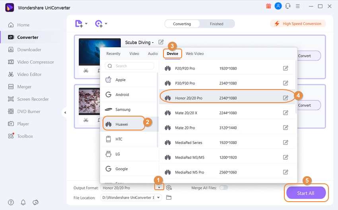The image size is (338, 210).
Task: Switch to the Web Video tab
Action: [195, 53]
